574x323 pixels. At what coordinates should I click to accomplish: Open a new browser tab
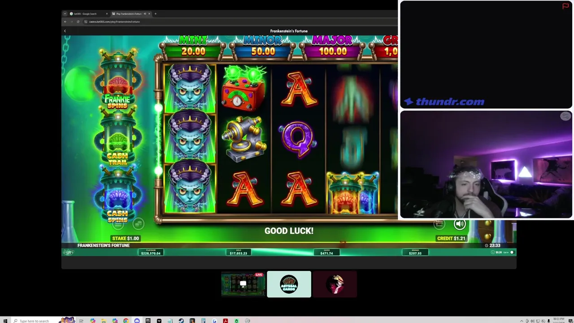[x=156, y=13]
